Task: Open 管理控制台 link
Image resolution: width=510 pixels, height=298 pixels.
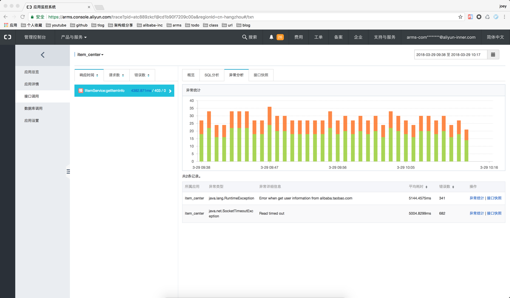Action: pos(35,37)
